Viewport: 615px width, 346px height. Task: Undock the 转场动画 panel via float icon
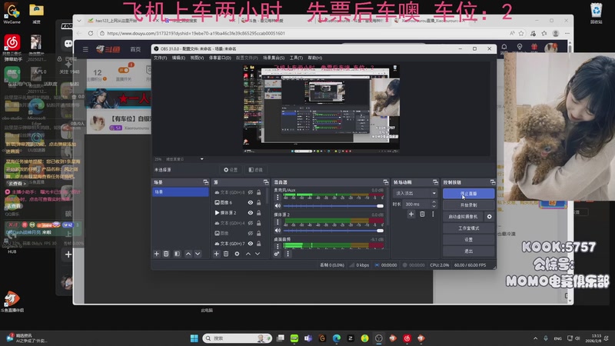(435, 182)
